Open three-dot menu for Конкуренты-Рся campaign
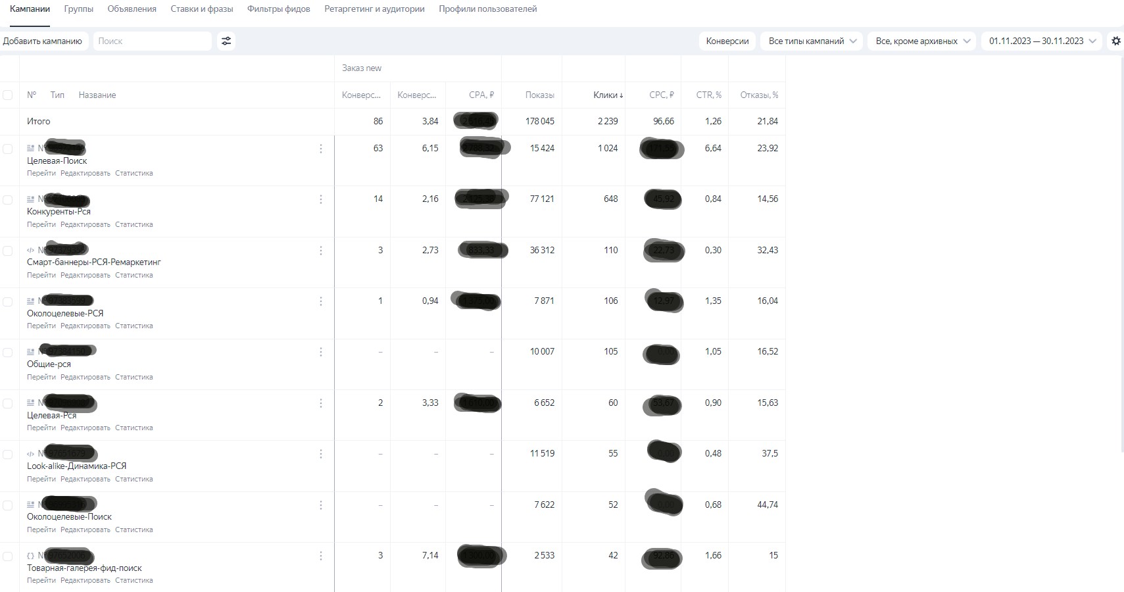 click(x=321, y=199)
